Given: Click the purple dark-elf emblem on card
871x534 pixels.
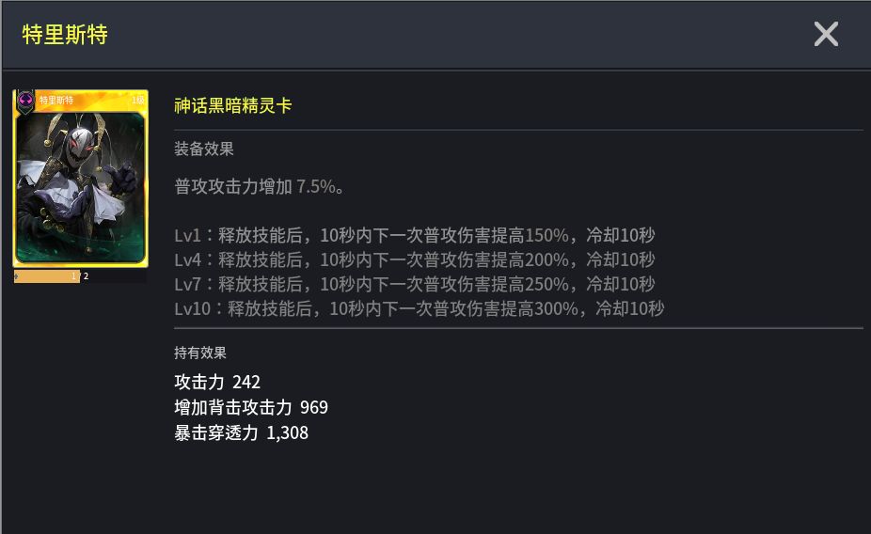Looking at the screenshot, I should [25, 101].
